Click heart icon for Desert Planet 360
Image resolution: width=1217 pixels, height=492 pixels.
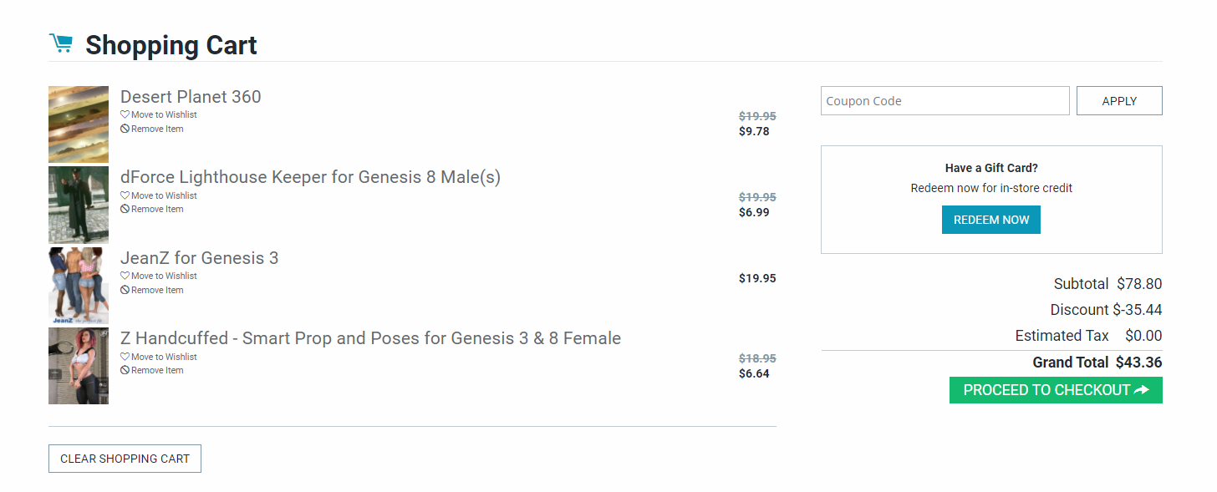pos(125,114)
